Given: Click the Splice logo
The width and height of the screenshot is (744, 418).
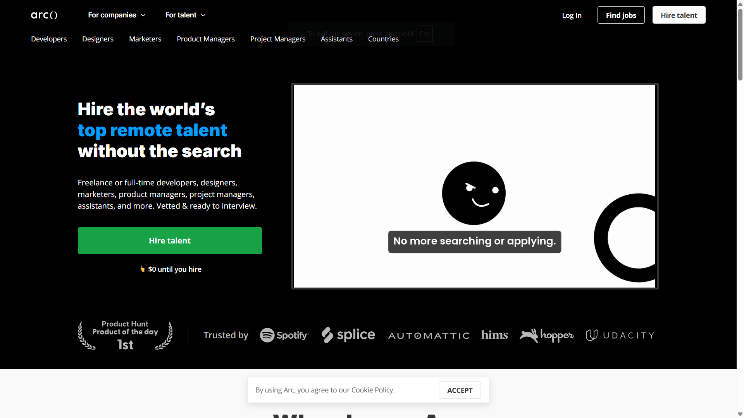Looking at the screenshot, I should (x=348, y=335).
